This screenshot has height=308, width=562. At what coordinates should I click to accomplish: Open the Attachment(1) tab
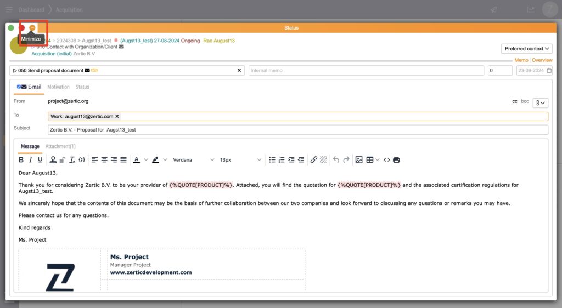pyautogui.click(x=60, y=146)
